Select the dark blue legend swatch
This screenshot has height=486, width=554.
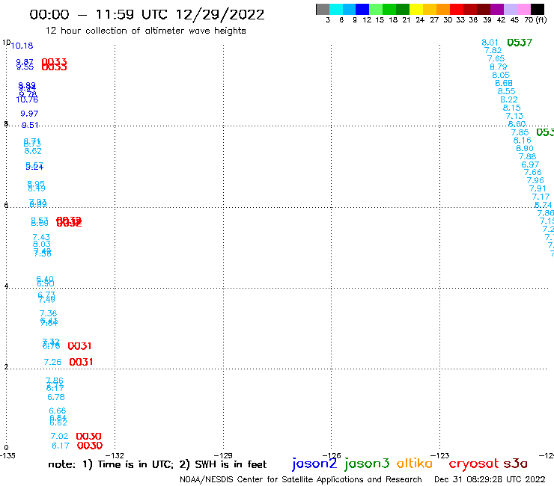362,9
